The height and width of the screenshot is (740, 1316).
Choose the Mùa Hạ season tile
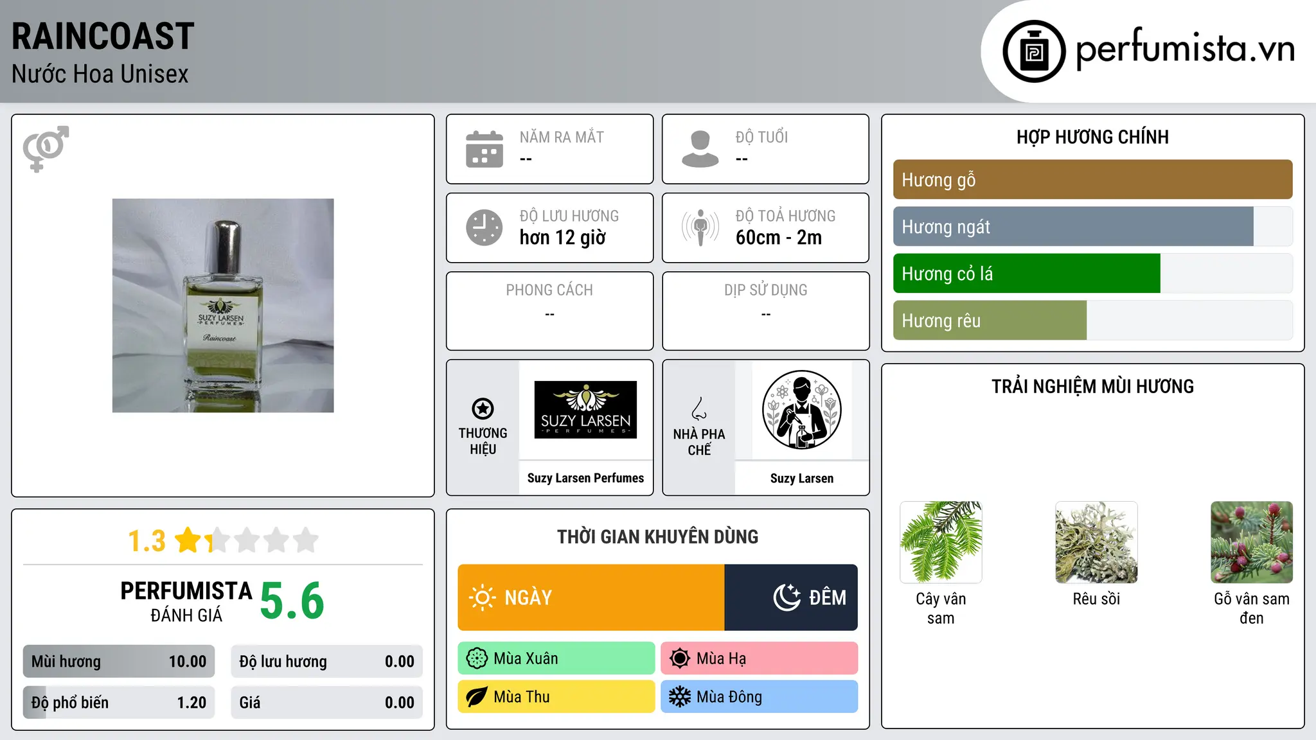pyautogui.click(x=760, y=658)
